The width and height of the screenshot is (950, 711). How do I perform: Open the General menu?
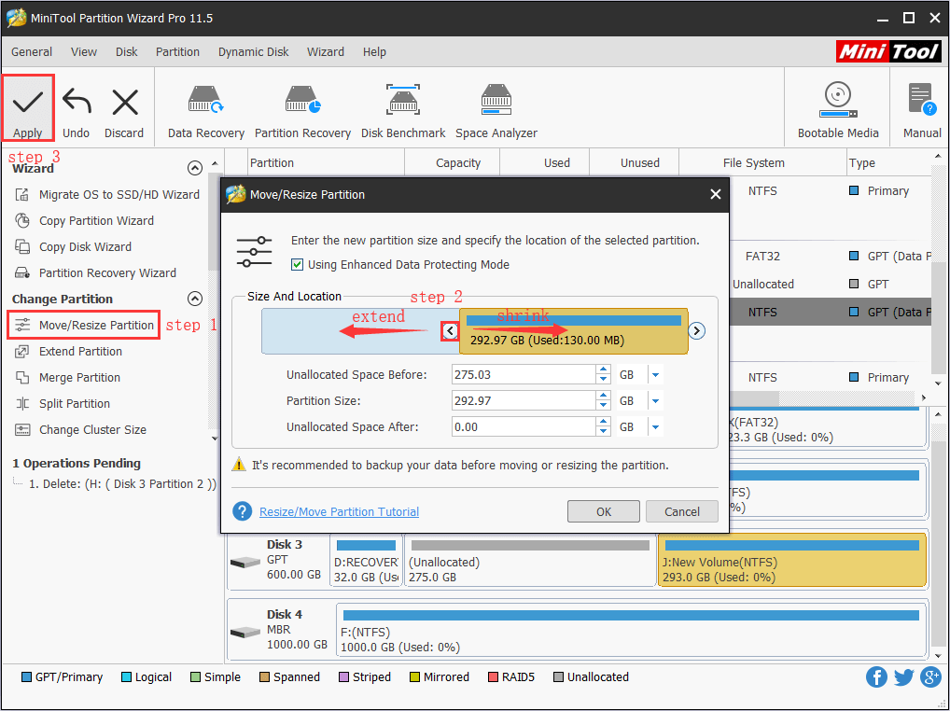coord(32,52)
